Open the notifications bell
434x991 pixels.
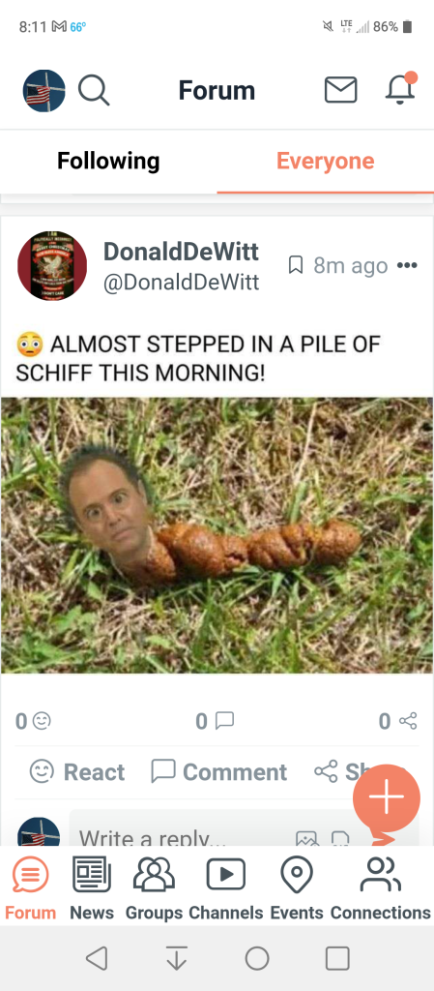tap(400, 88)
